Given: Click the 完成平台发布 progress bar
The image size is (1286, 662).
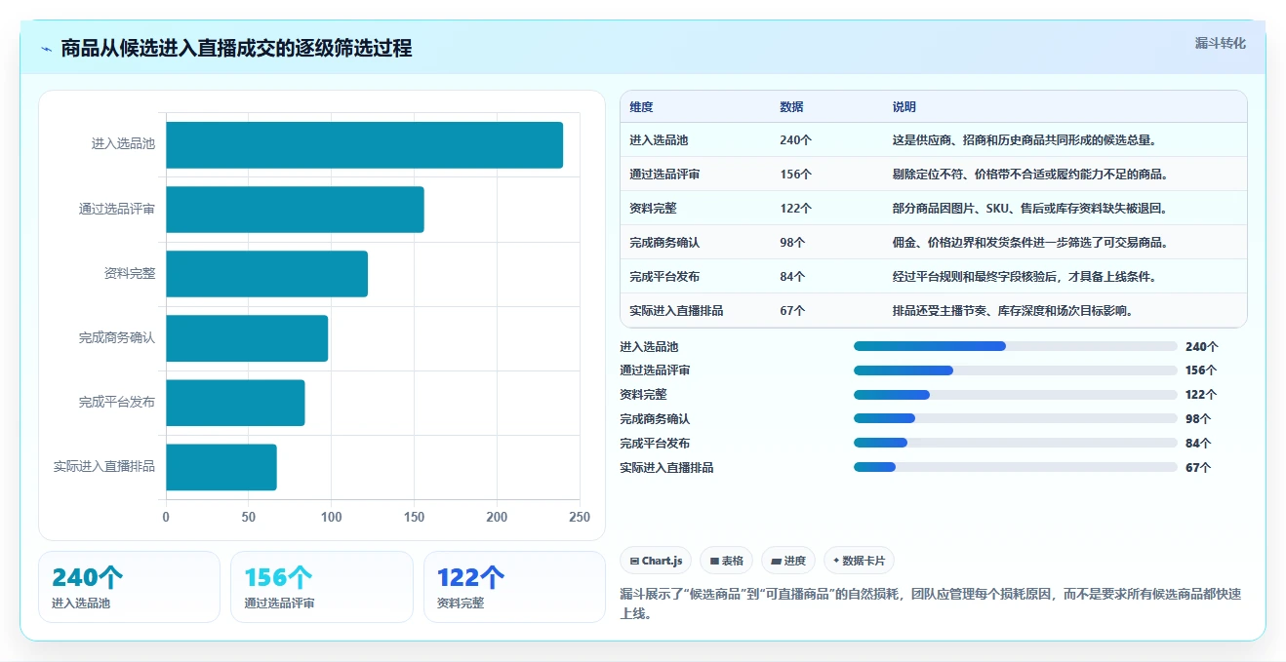Looking at the screenshot, I should pos(1016,443).
